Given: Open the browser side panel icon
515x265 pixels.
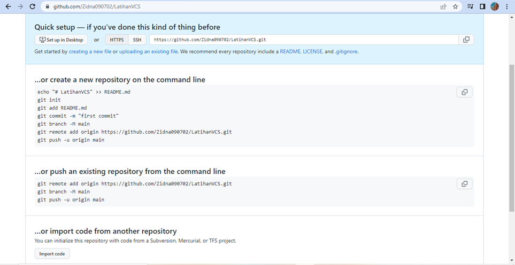Looking at the screenshot, I should coord(482,6).
